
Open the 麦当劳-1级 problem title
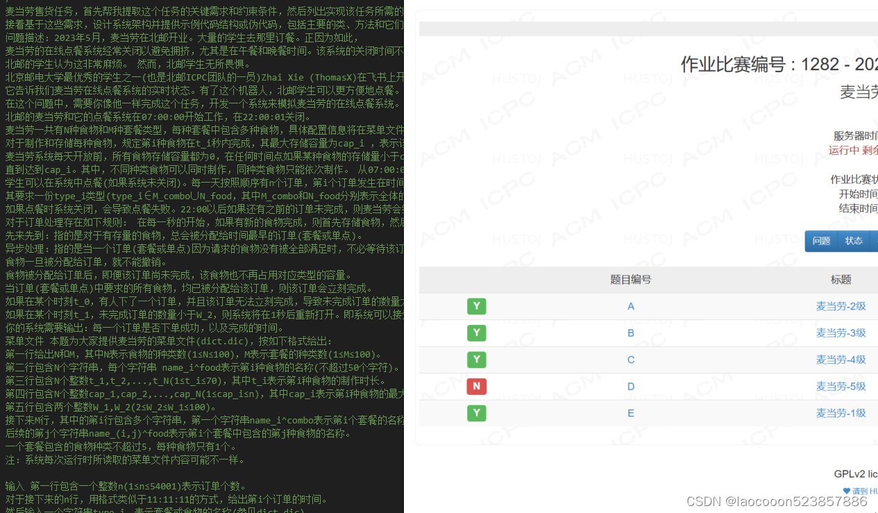841,413
